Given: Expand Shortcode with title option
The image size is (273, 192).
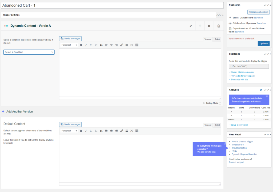Looking at the screenshot, I should [x=239, y=80].
